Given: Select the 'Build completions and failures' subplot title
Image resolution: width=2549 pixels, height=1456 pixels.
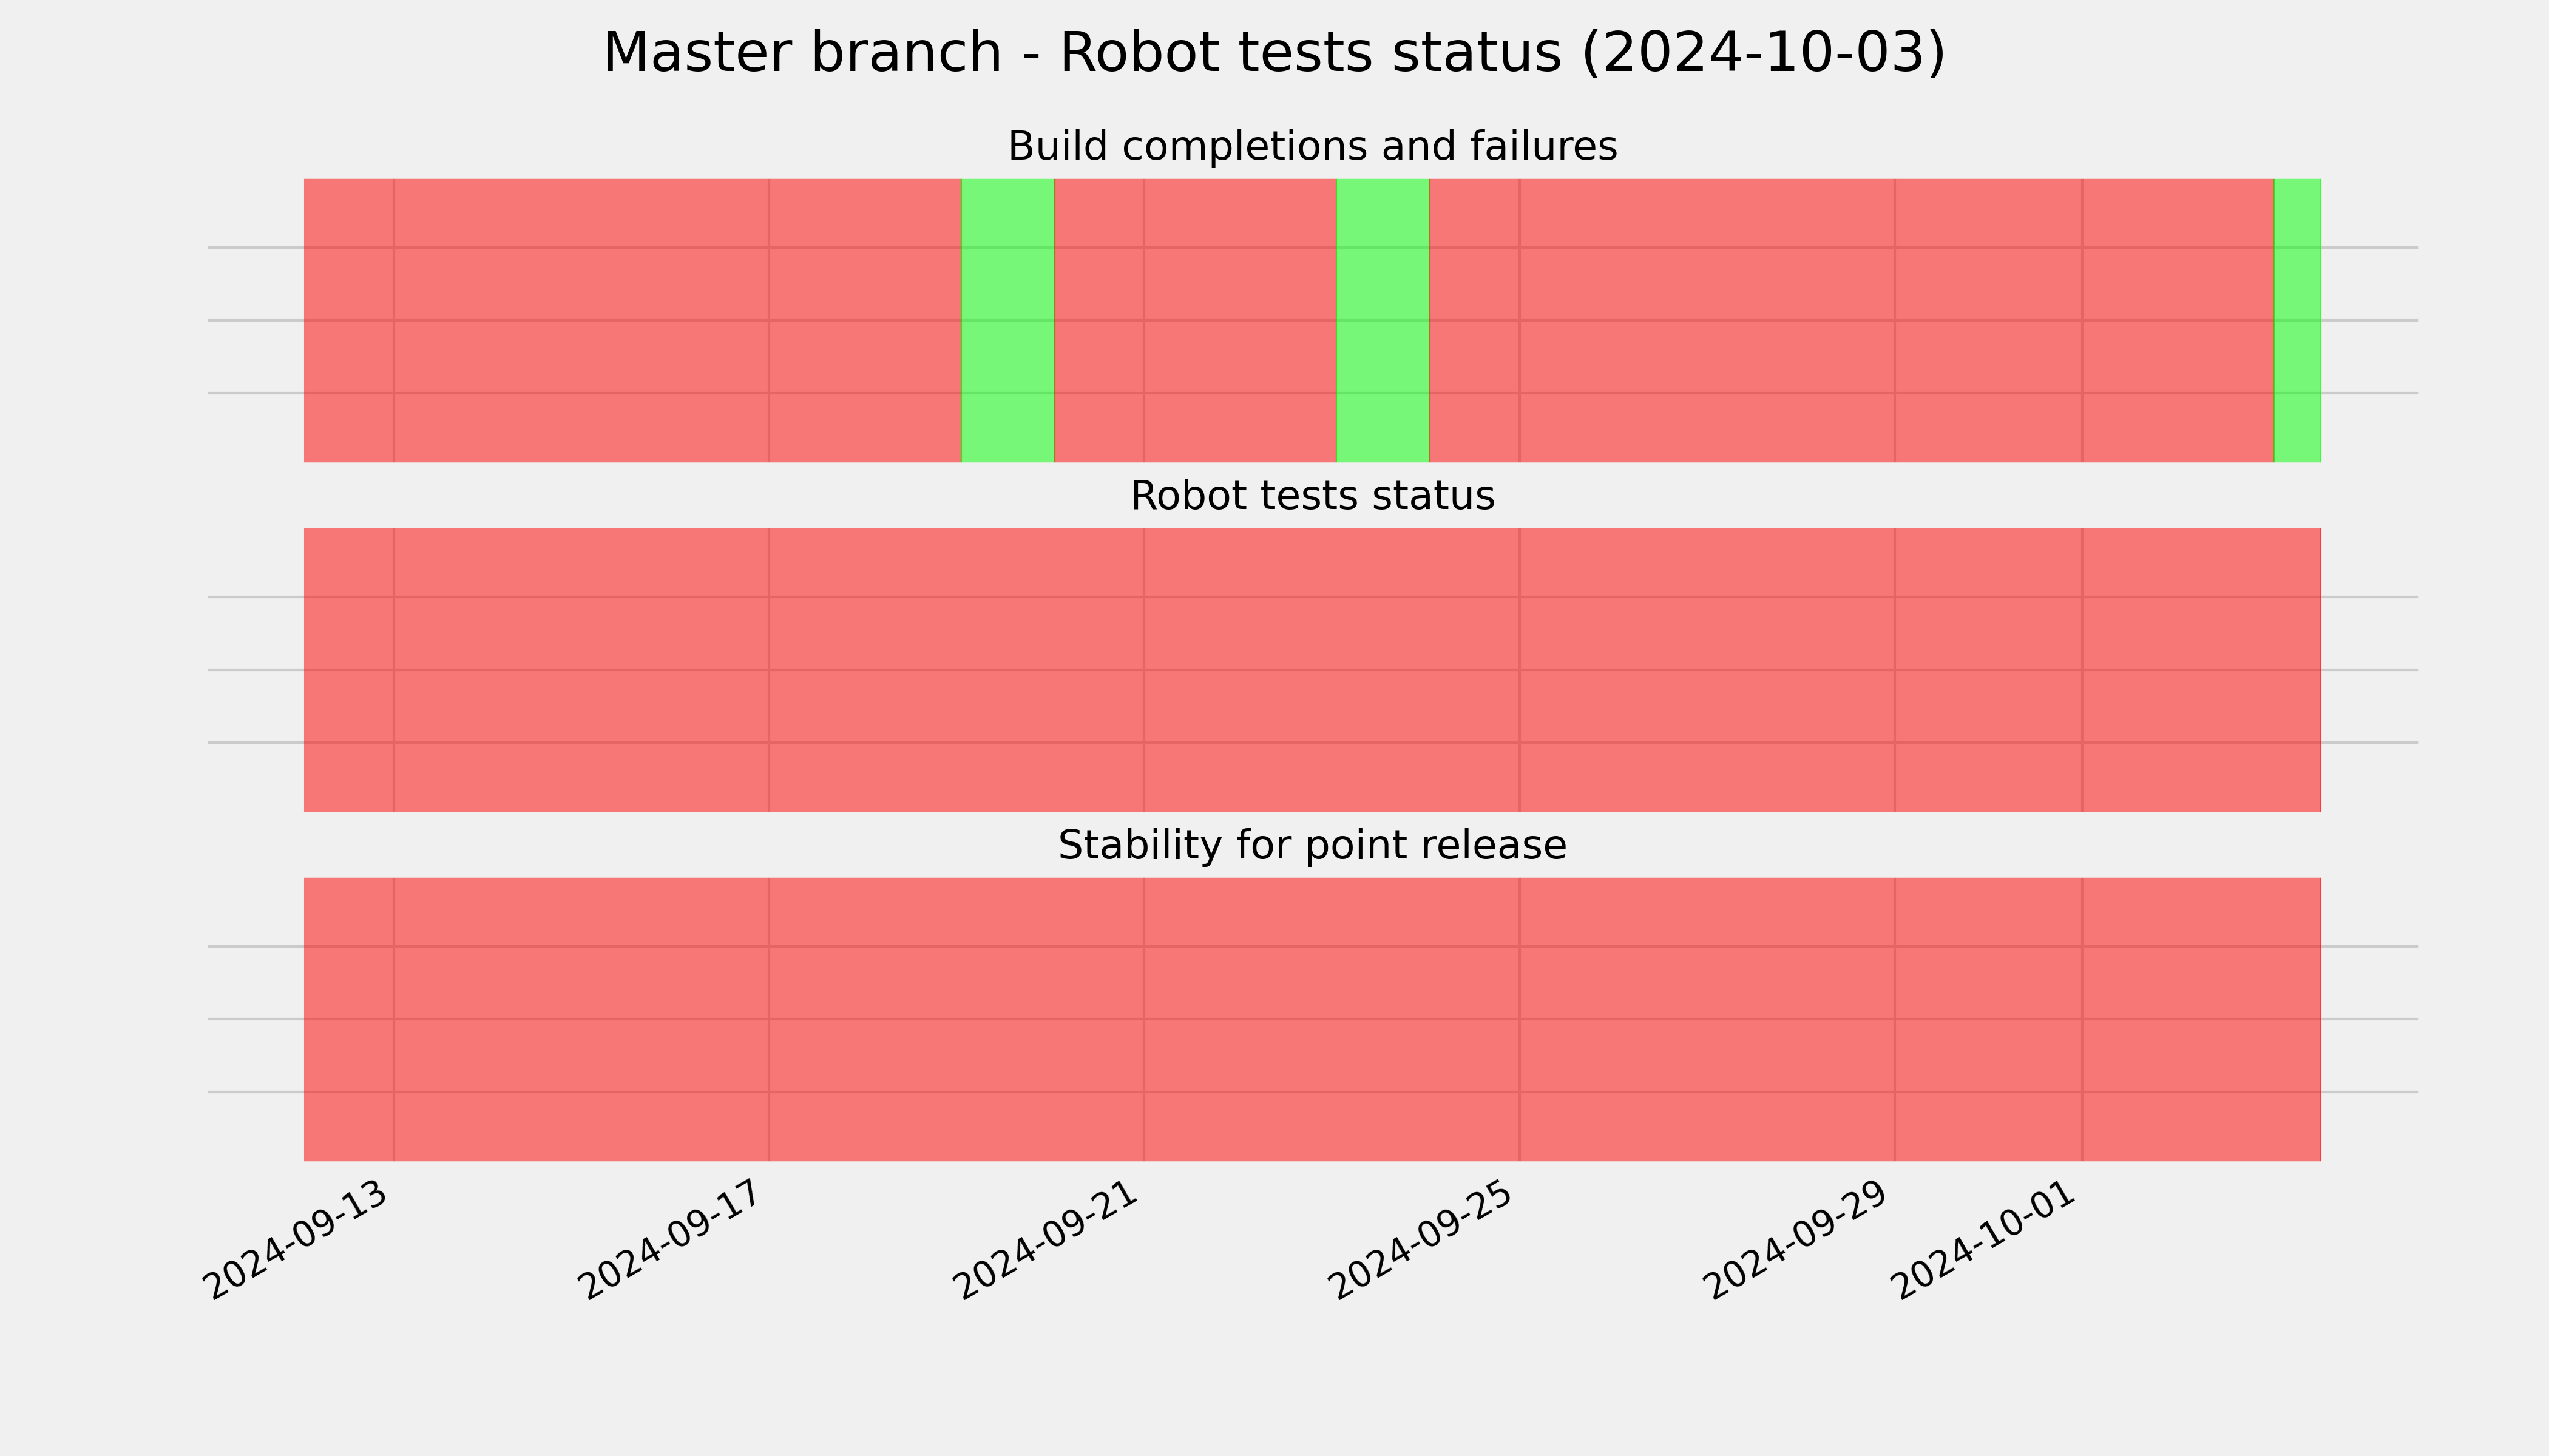Looking at the screenshot, I should click(1313, 147).
